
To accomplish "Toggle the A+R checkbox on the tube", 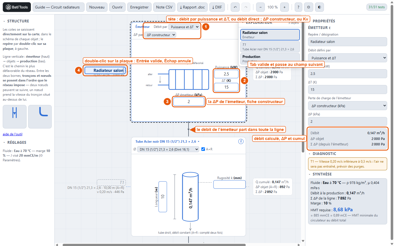I will tap(203, 149).
